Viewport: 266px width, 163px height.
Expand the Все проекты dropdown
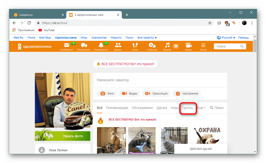[x=147, y=37]
